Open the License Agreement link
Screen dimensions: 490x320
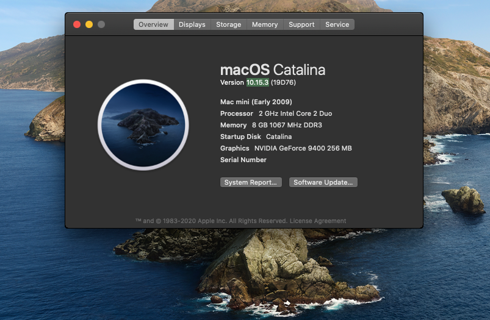point(318,221)
